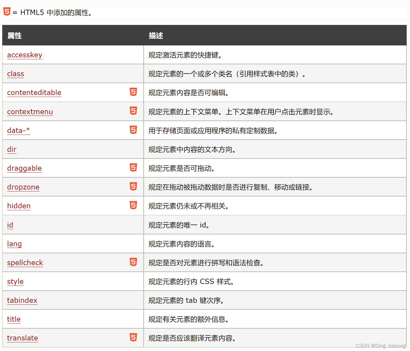Click the HTML5 badge beside contextmenu

pyautogui.click(x=133, y=111)
